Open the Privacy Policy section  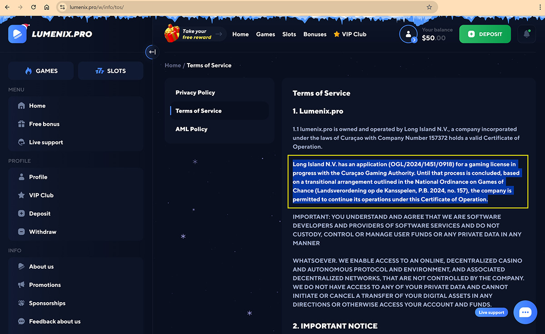tap(195, 93)
